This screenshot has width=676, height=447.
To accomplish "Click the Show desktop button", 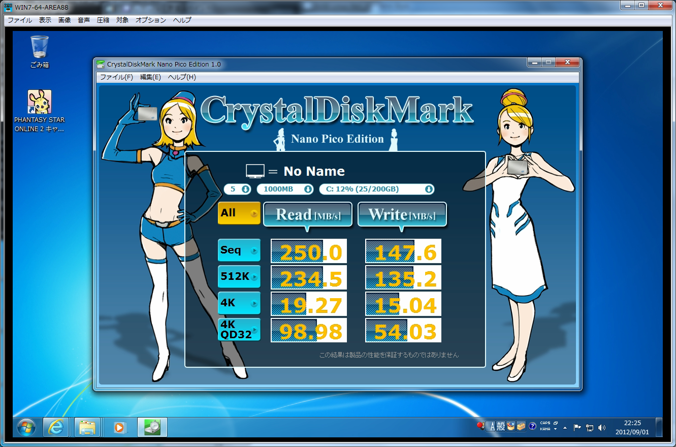I will (659, 428).
